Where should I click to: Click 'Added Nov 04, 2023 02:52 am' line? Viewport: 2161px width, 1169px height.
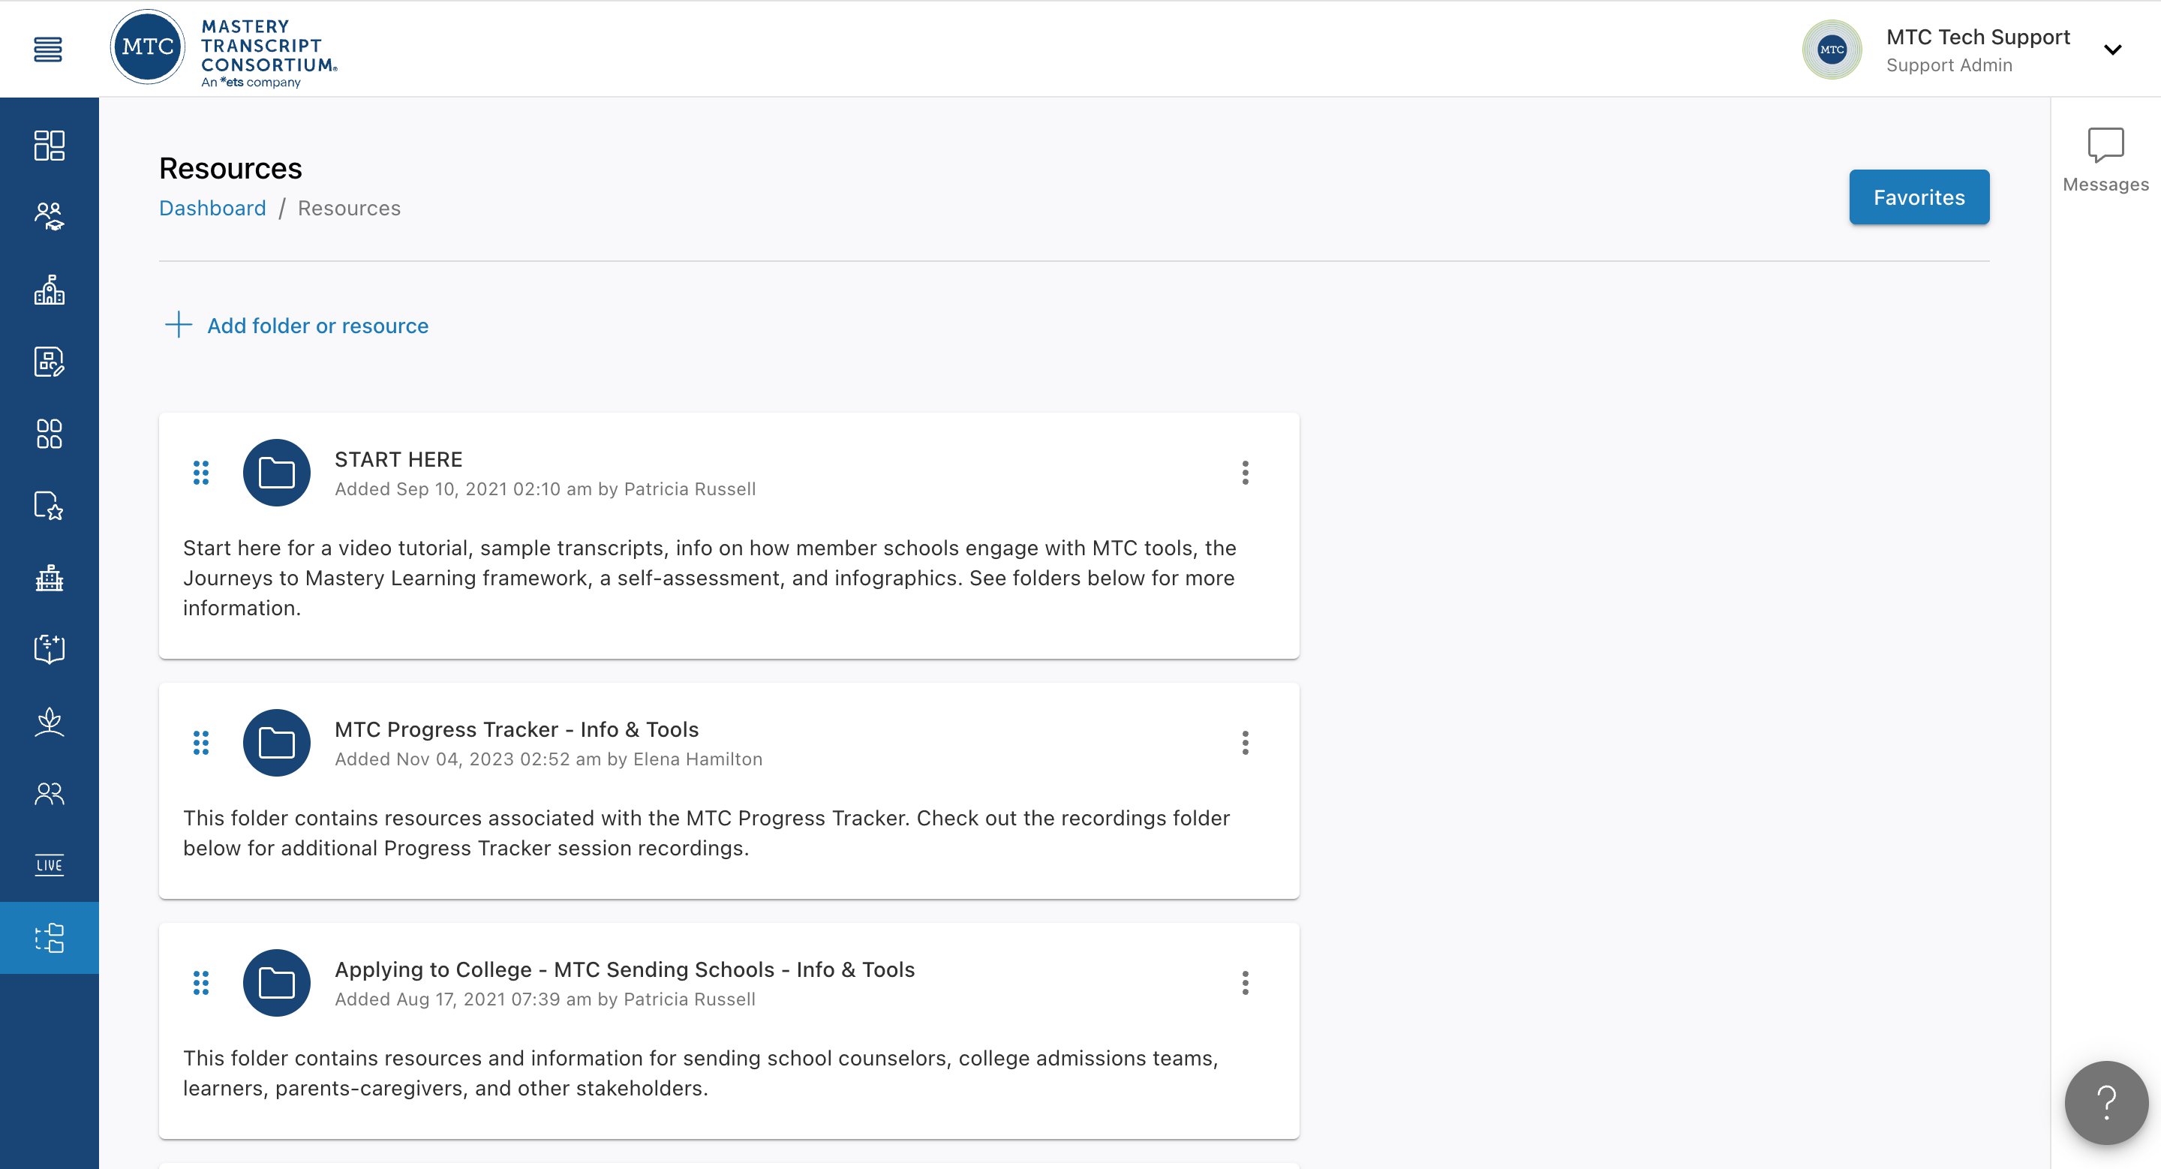549,759
